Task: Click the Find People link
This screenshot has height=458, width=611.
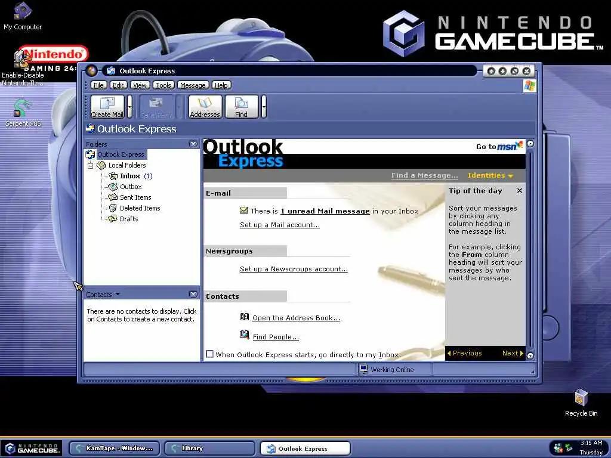Action: pyautogui.click(x=276, y=337)
